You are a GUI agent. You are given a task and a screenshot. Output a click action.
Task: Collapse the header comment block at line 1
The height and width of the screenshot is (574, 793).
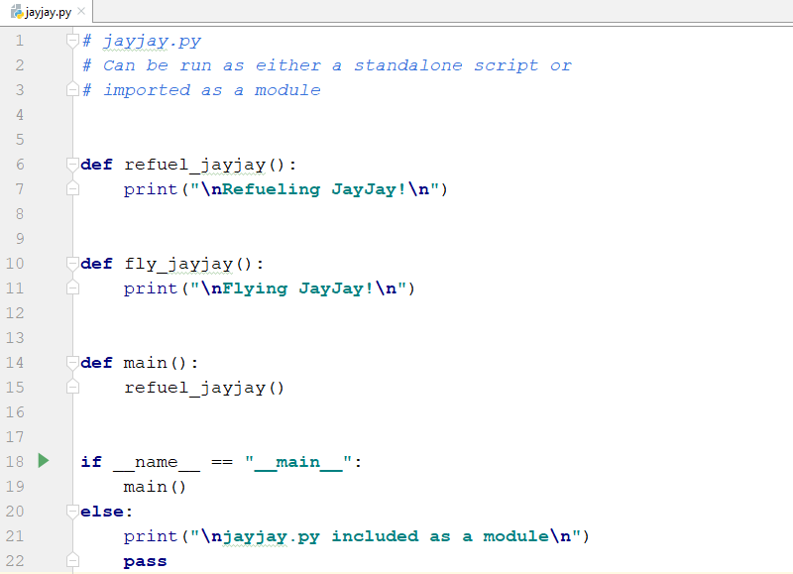coord(72,41)
